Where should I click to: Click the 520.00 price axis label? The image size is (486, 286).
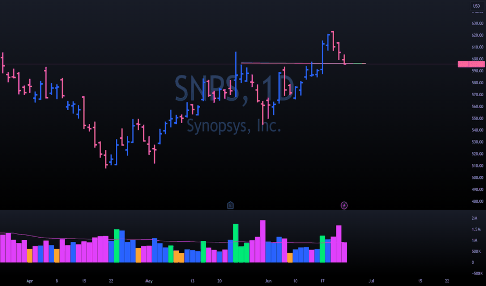tap(477, 154)
